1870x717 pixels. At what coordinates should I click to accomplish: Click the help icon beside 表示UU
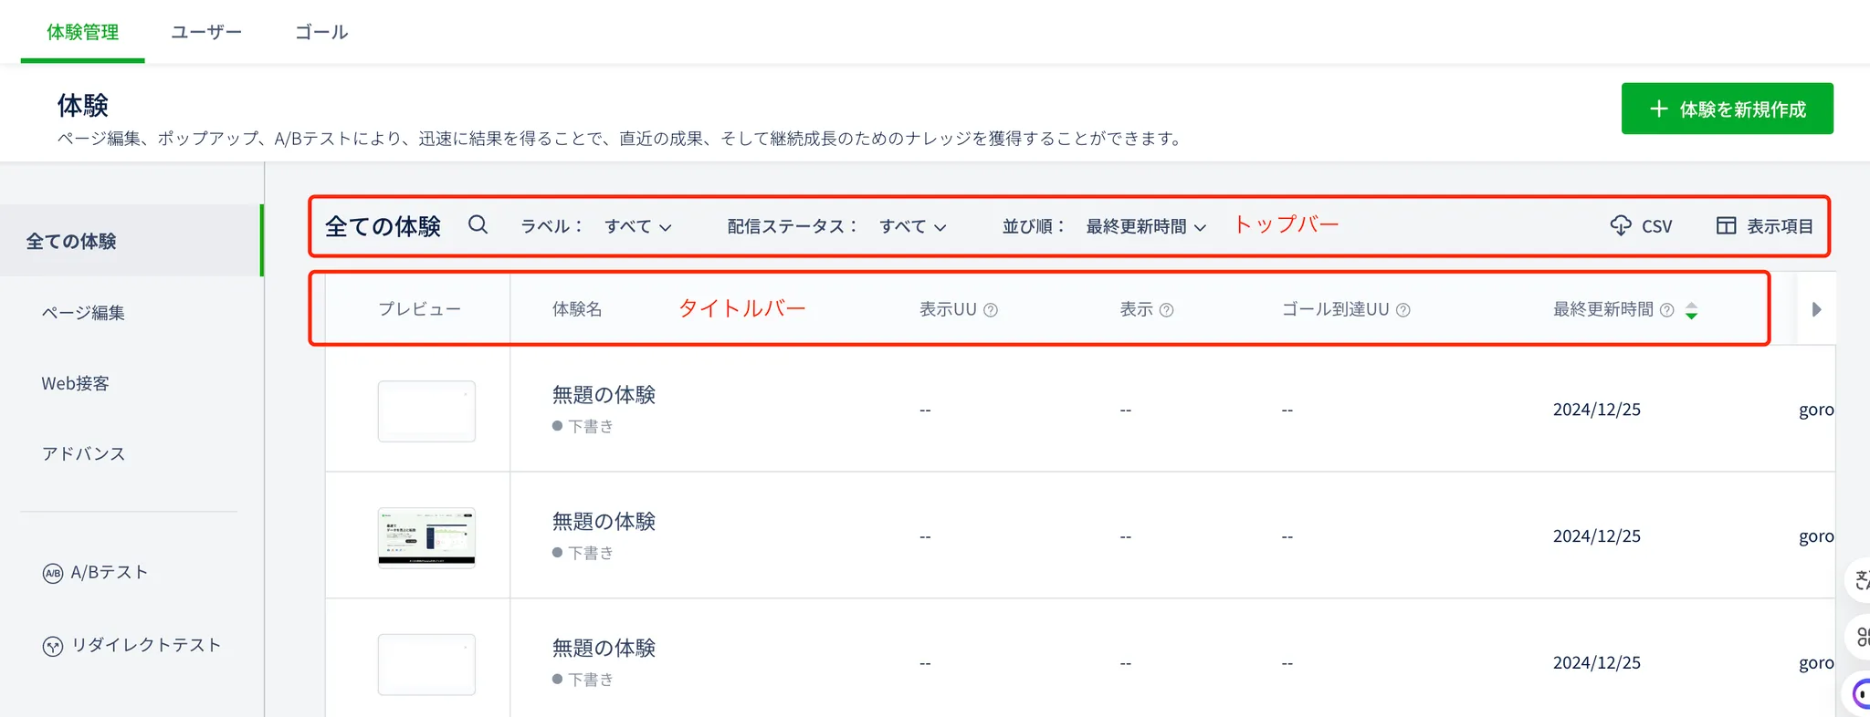click(x=991, y=310)
